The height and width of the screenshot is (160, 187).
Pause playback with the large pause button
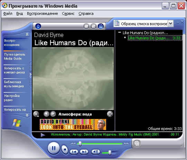(54, 148)
